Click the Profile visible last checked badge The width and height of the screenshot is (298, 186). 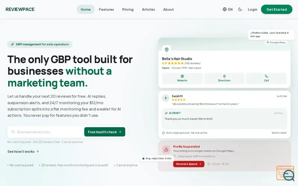click(271, 35)
